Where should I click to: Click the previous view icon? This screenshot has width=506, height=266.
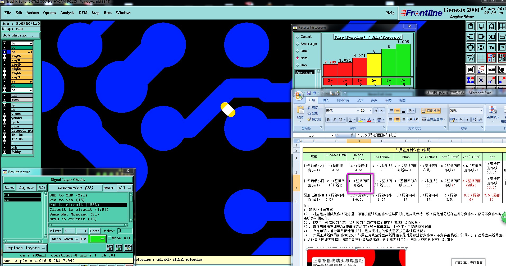[492, 37]
